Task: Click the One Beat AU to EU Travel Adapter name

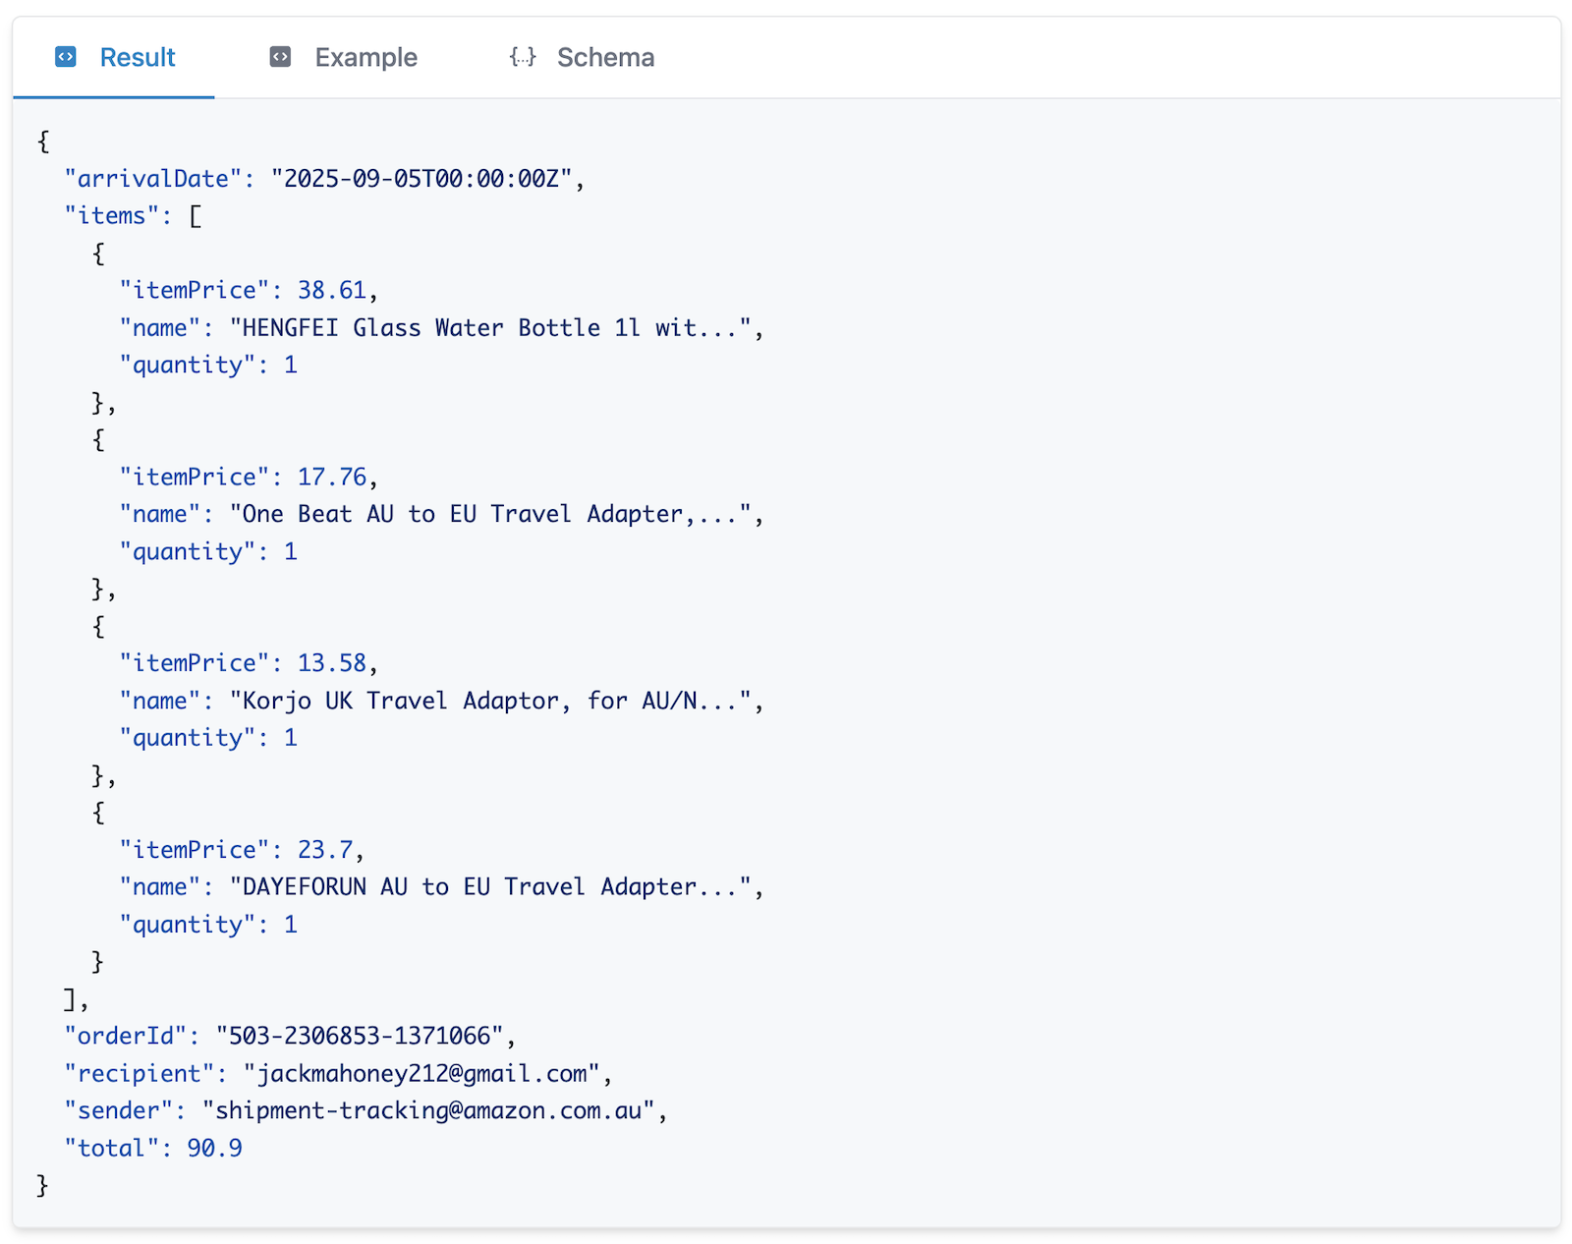Action: [x=490, y=515]
